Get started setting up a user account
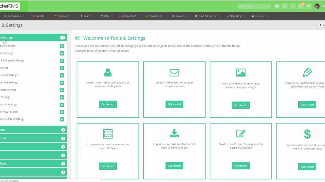The image size is (325, 182). click(x=108, y=104)
